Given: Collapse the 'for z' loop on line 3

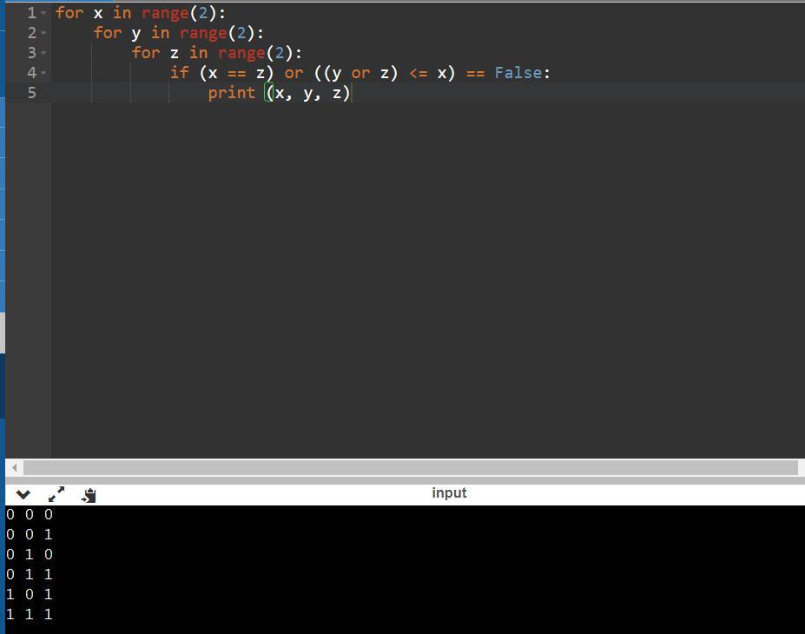Looking at the screenshot, I should click(43, 54).
